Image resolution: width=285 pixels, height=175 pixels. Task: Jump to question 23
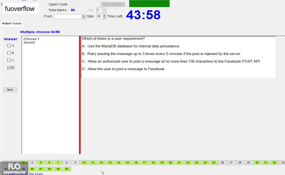click(x=197, y=162)
